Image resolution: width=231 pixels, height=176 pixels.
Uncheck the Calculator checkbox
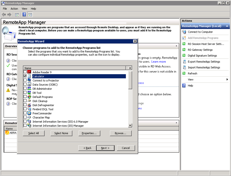click(x=25, y=76)
